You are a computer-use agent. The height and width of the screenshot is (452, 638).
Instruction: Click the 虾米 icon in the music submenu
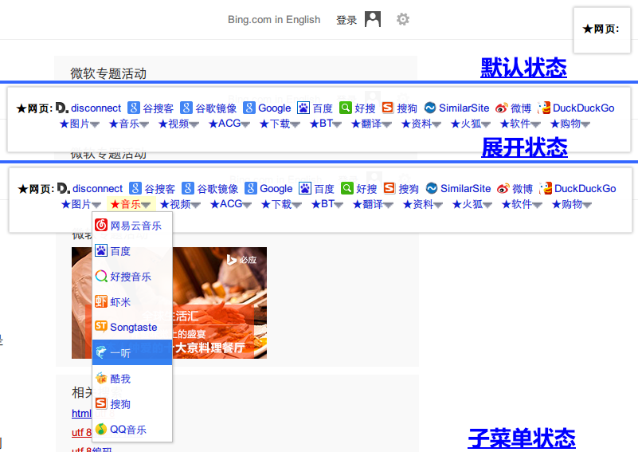click(x=101, y=301)
